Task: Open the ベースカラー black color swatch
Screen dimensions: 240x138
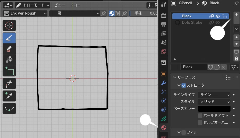Action: click(214, 109)
